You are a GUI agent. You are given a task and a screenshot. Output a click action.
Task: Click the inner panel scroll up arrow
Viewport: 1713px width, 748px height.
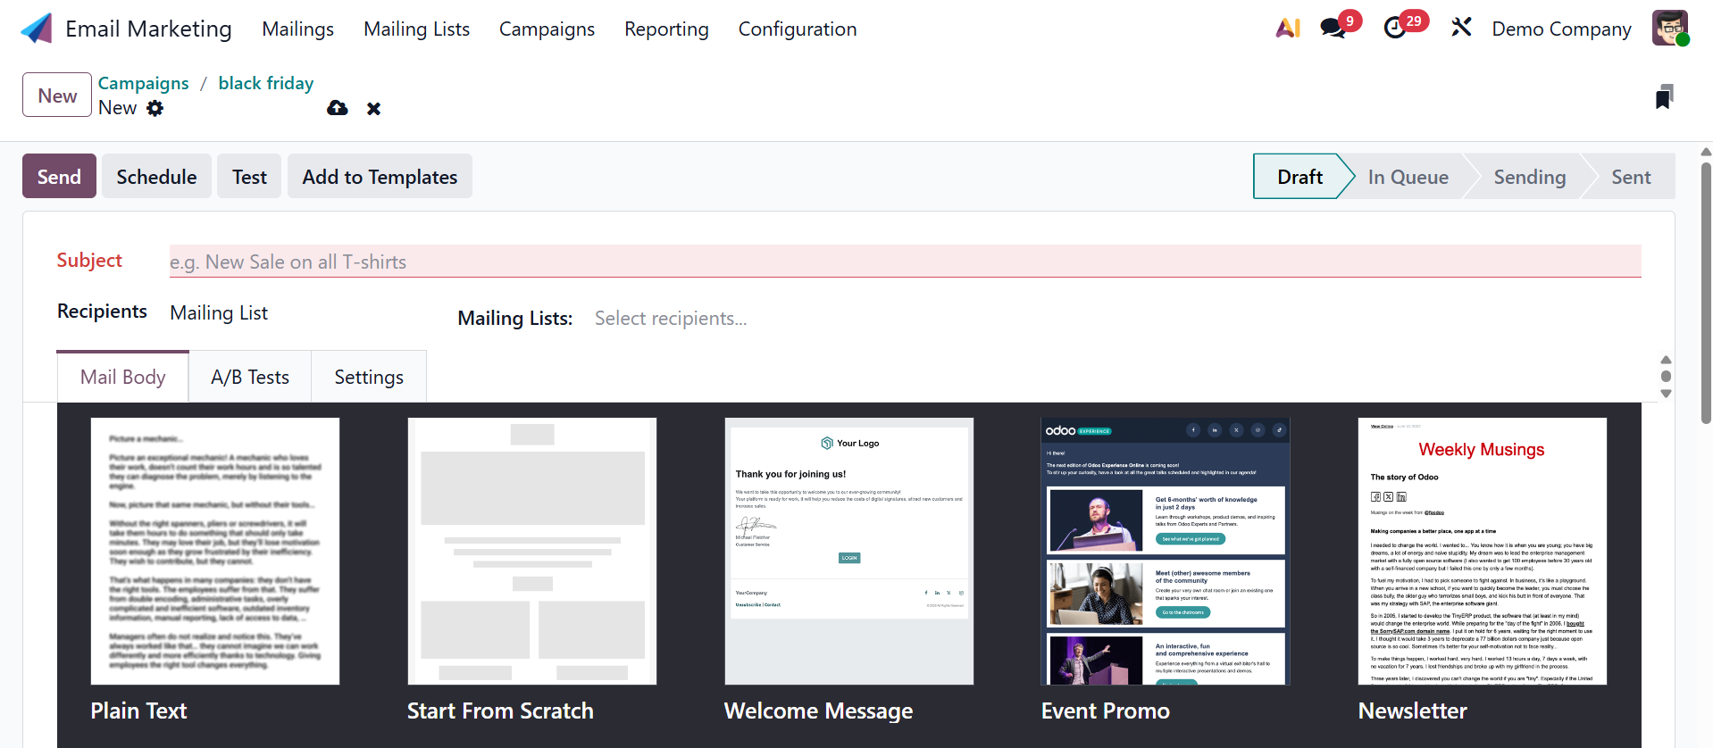pos(1666,360)
